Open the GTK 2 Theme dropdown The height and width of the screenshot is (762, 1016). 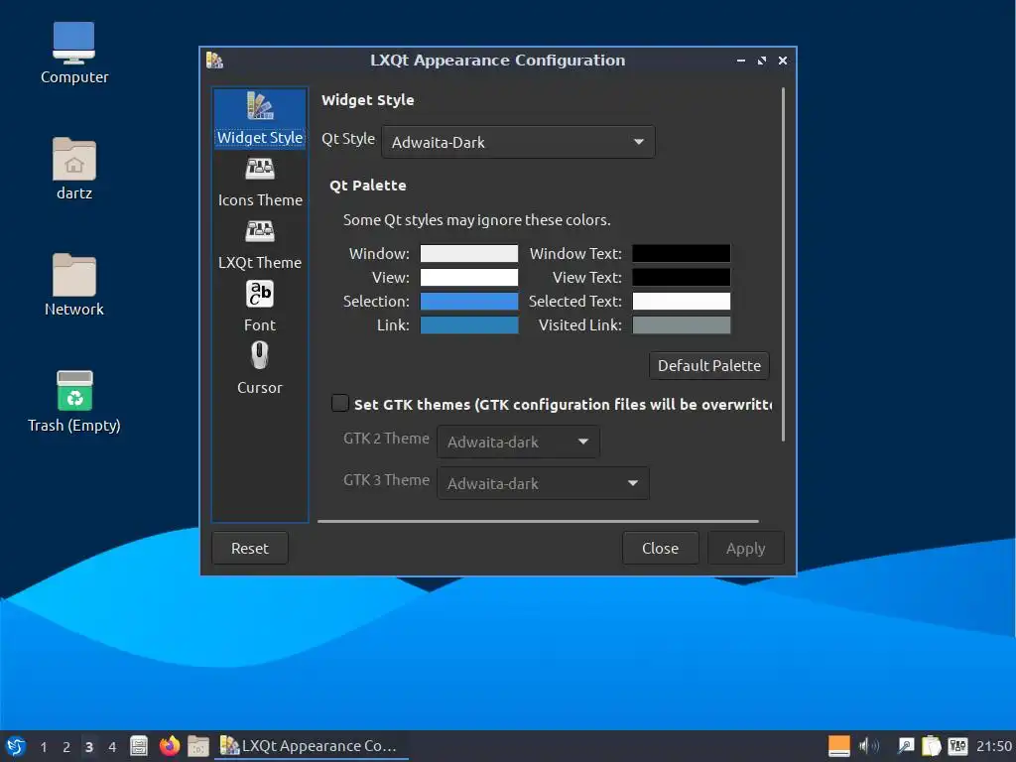tap(518, 442)
